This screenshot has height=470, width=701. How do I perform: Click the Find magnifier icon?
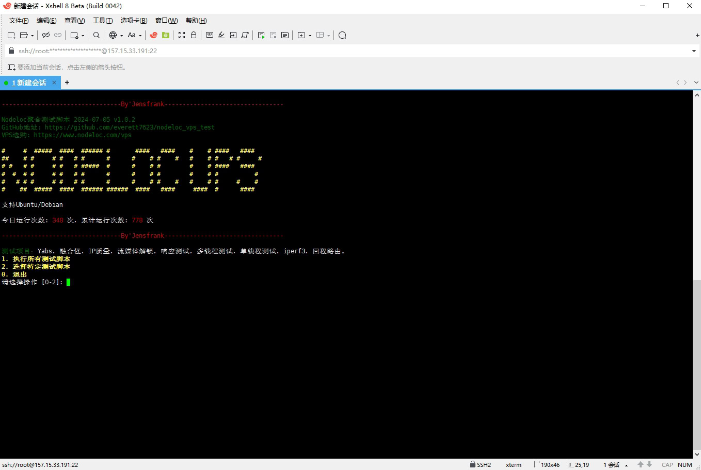[x=97, y=35]
